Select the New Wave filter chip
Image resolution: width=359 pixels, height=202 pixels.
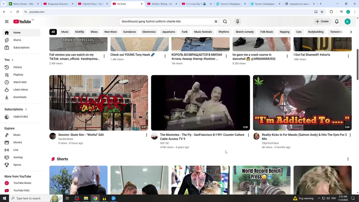(111, 32)
